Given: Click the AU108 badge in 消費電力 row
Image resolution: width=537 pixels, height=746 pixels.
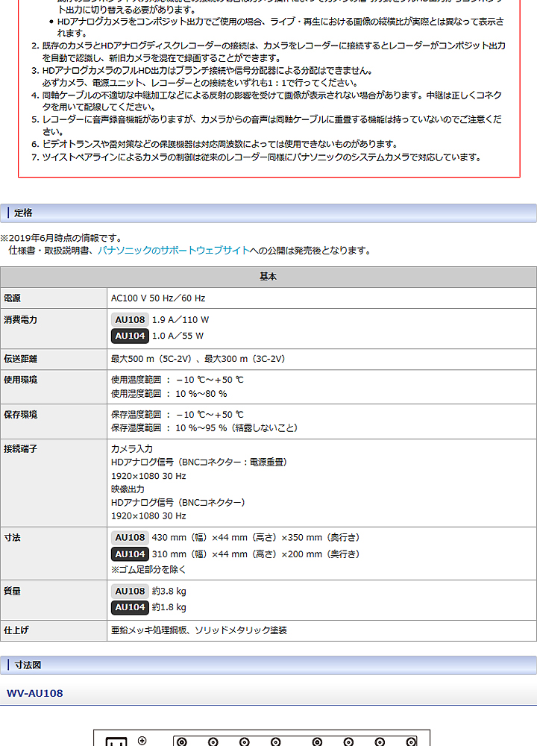Looking at the screenshot, I should [x=130, y=320].
